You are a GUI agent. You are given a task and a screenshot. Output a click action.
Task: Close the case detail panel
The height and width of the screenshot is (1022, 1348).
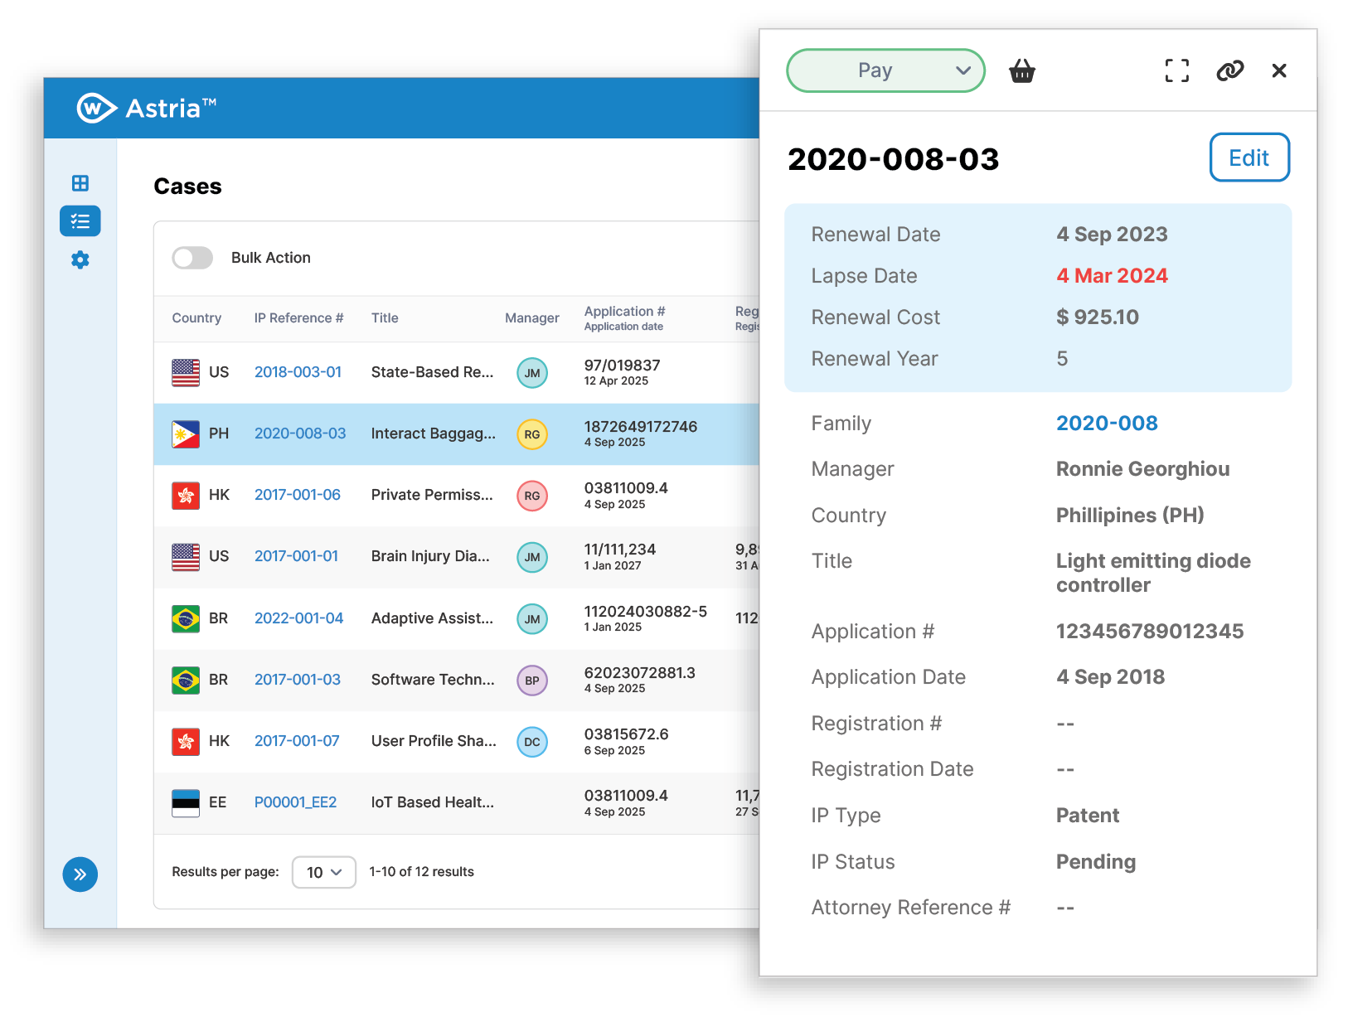tap(1278, 71)
